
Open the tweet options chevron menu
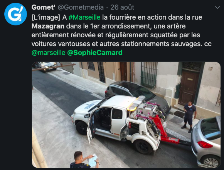click(x=217, y=8)
